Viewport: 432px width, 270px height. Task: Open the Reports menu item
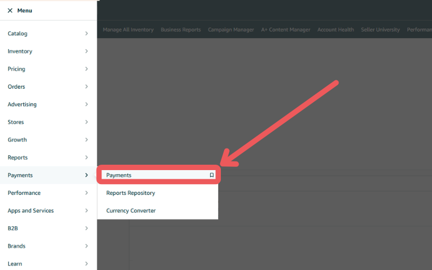click(x=48, y=157)
